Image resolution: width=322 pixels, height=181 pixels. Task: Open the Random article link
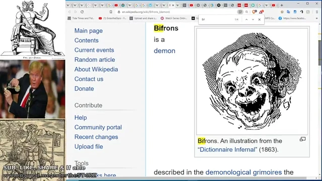pyautogui.click(x=95, y=60)
